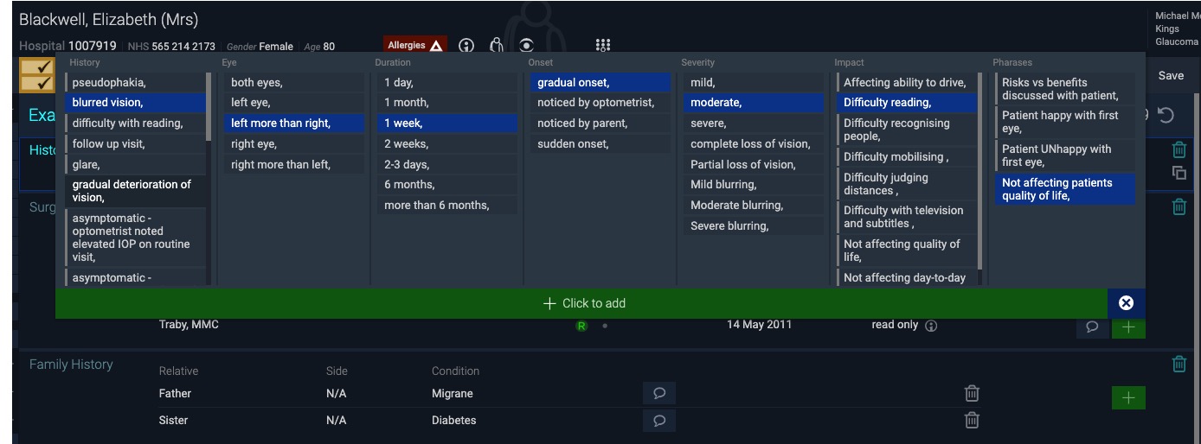1201x444 pixels.
Task: Toggle the top yellow checkmark box
Action: [37, 67]
